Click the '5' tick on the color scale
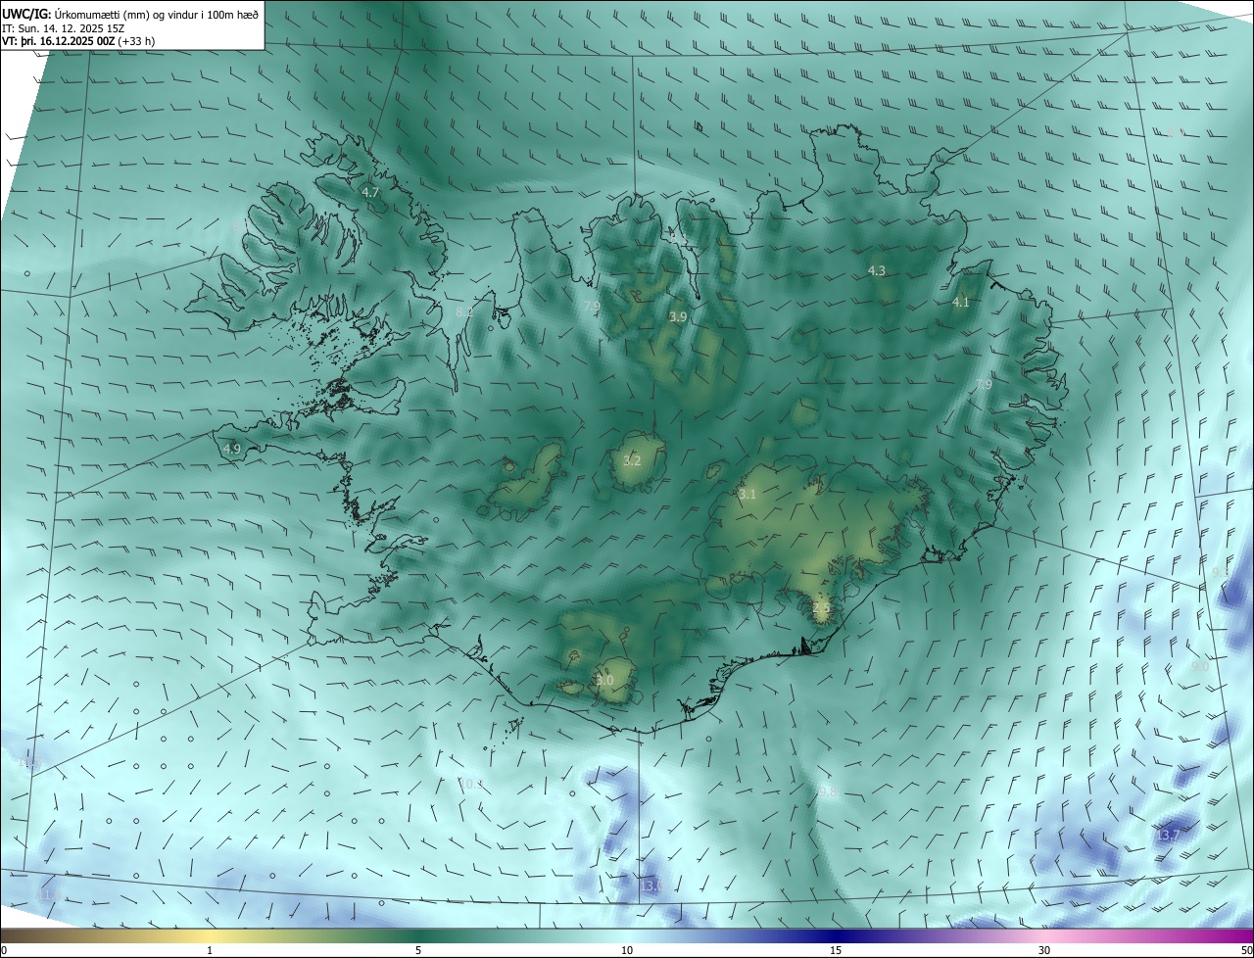Image resolution: width=1254 pixels, height=958 pixels. click(x=418, y=950)
